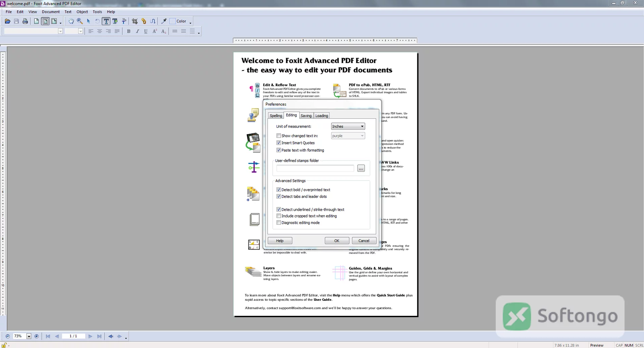Activate the Text edit T tool

tap(106, 21)
